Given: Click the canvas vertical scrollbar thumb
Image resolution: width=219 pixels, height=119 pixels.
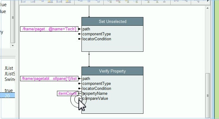Looking at the screenshot, I should point(208,95).
